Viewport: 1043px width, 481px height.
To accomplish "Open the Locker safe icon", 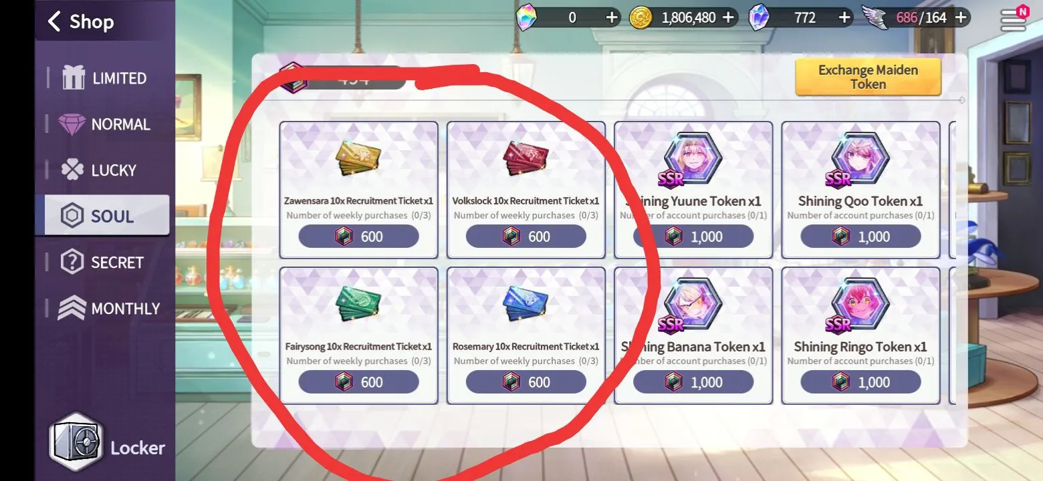I will 76,442.
